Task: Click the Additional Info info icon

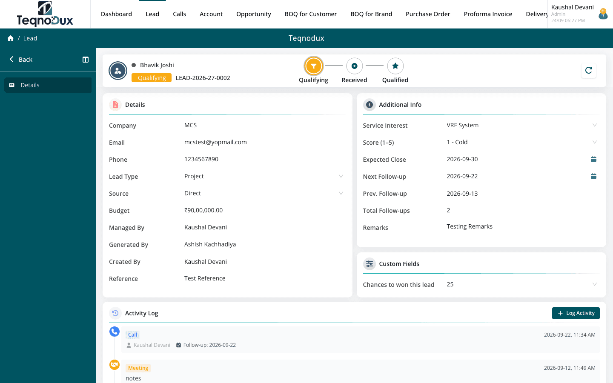Action: (x=370, y=105)
